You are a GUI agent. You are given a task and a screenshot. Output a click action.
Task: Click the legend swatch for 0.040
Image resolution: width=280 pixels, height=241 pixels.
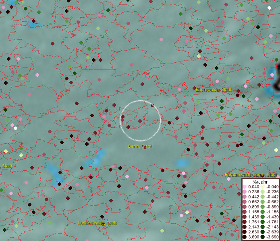click(245, 187)
